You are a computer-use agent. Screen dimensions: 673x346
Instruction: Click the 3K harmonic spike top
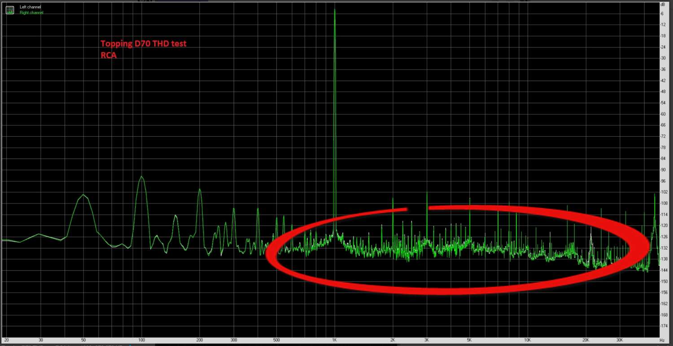click(427, 193)
